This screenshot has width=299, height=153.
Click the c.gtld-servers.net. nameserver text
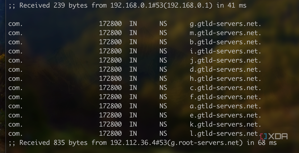click(225, 88)
